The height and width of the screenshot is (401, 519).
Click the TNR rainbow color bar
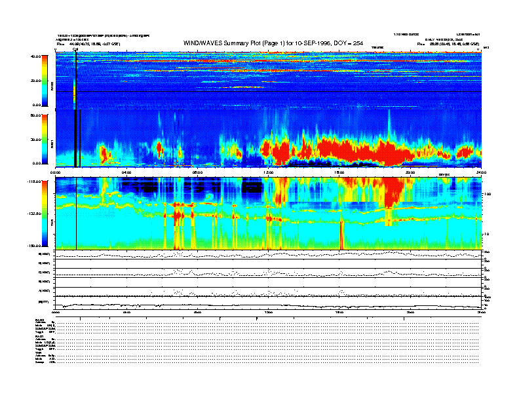(x=45, y=214)
